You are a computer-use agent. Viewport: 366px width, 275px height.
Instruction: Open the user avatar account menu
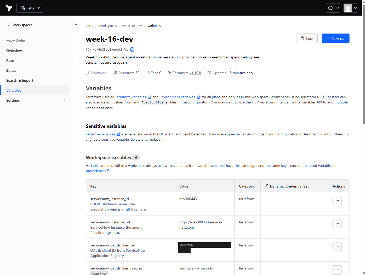coord(350,8)
